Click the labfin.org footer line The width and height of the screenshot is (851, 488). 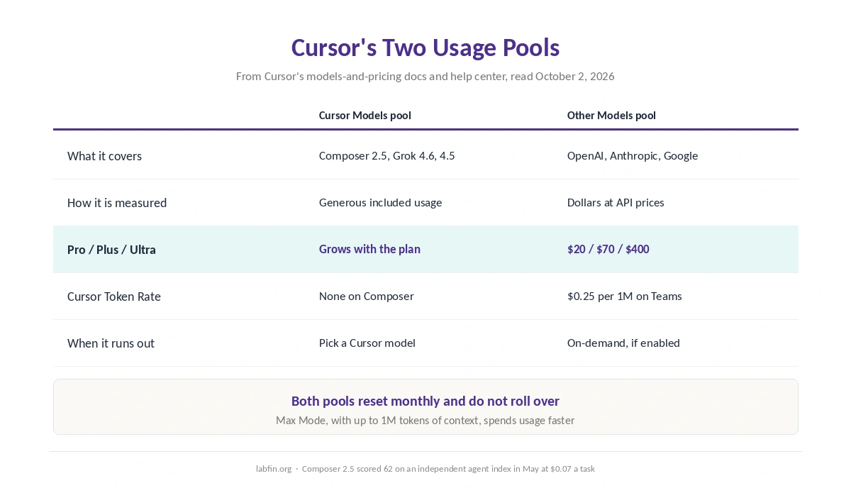tap(425, 469)
